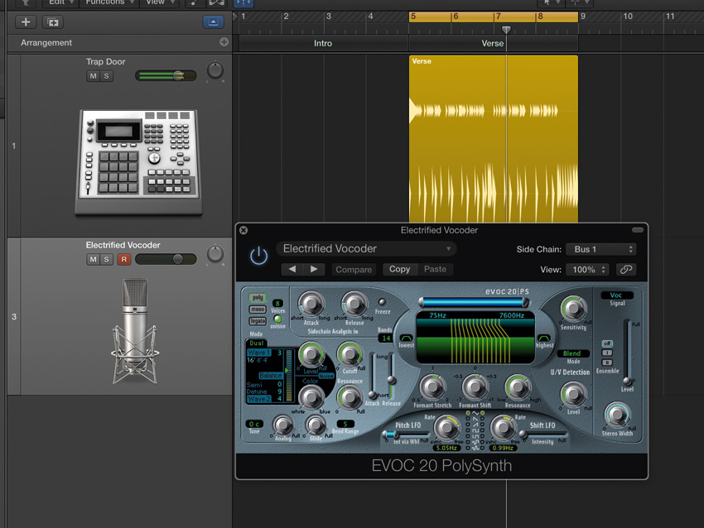Turn Ensemble off with the off button

(x=606, y=343)
